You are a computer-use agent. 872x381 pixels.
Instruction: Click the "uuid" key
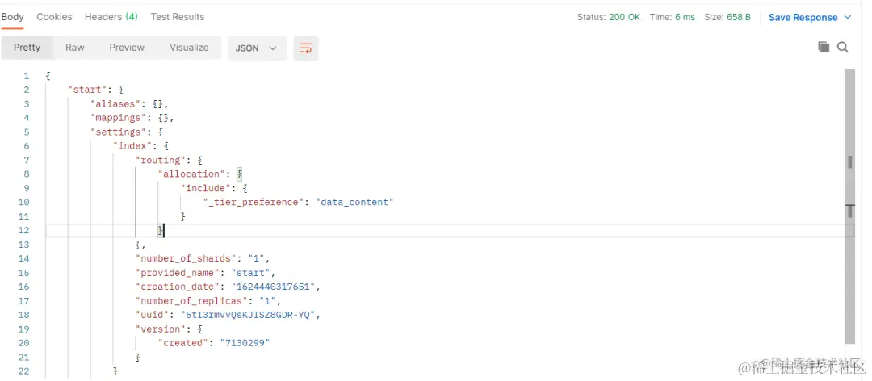pos(153,315)
